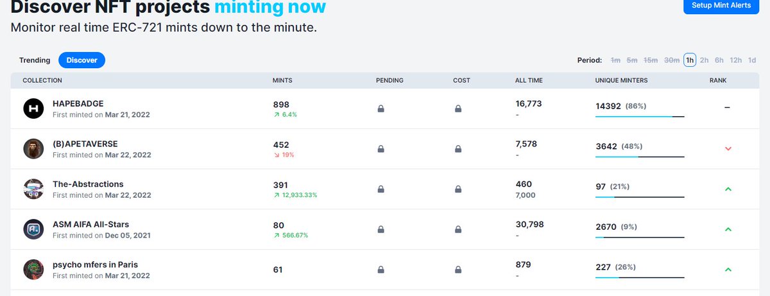Sort by the COST column header
This screenshot has height=296, width=770.
[461, 80]
